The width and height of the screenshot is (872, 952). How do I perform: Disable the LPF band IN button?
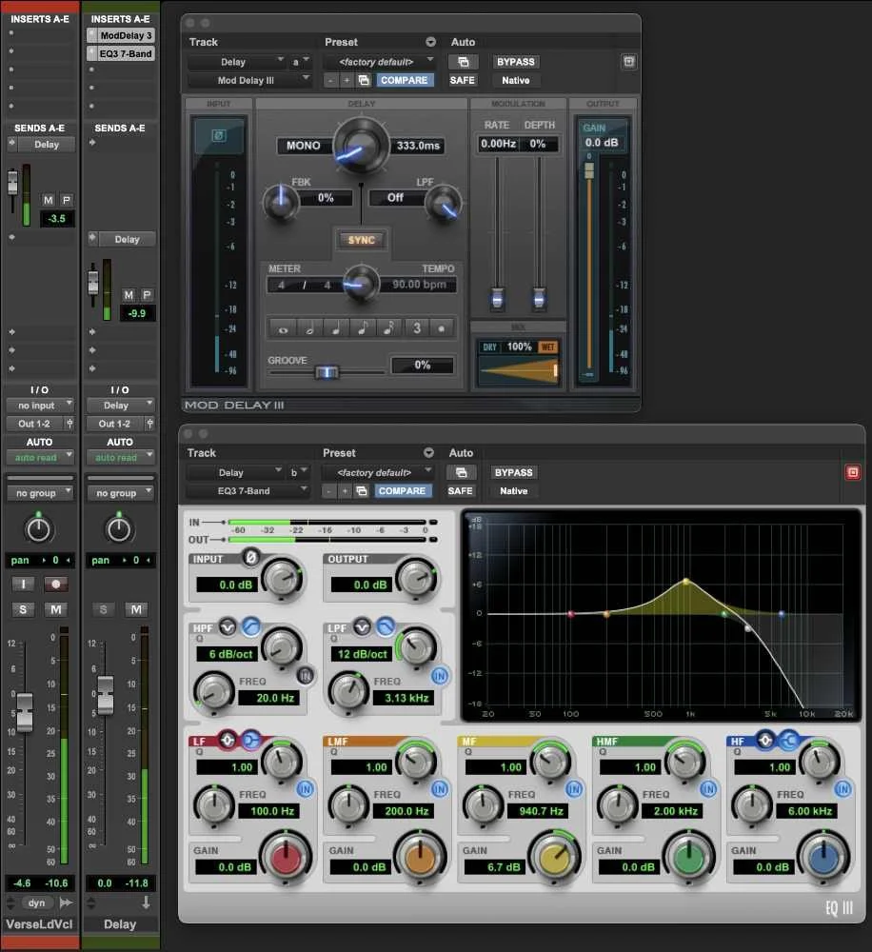click(440, 676)
